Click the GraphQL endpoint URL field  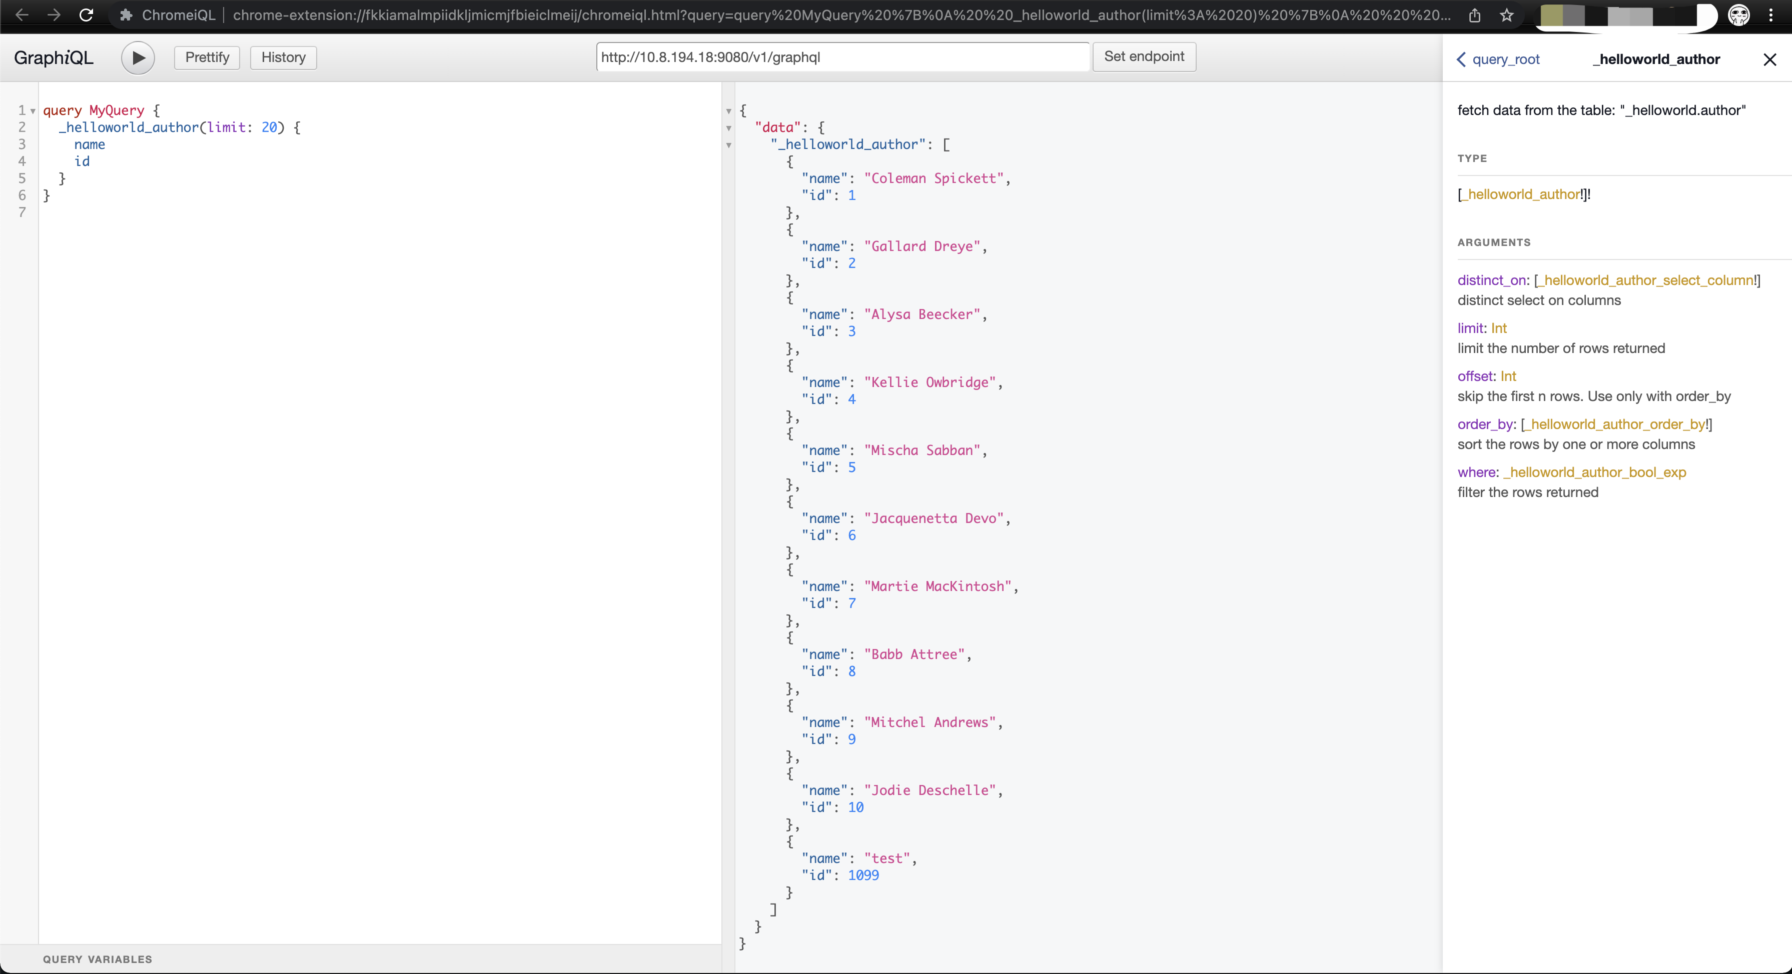click(842, 57)
